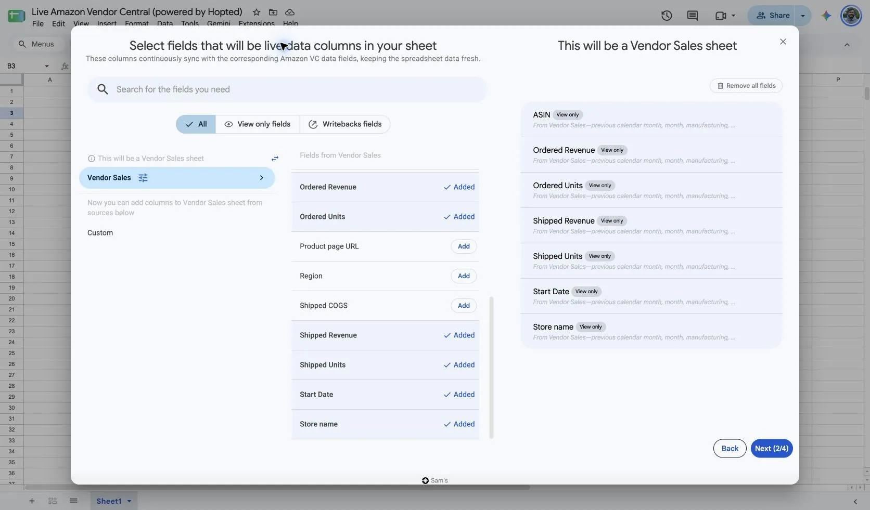Open Vendor Sales filter settings icon
The width and height of the screenshot is (870, 510).
click(x=143, y=178)
